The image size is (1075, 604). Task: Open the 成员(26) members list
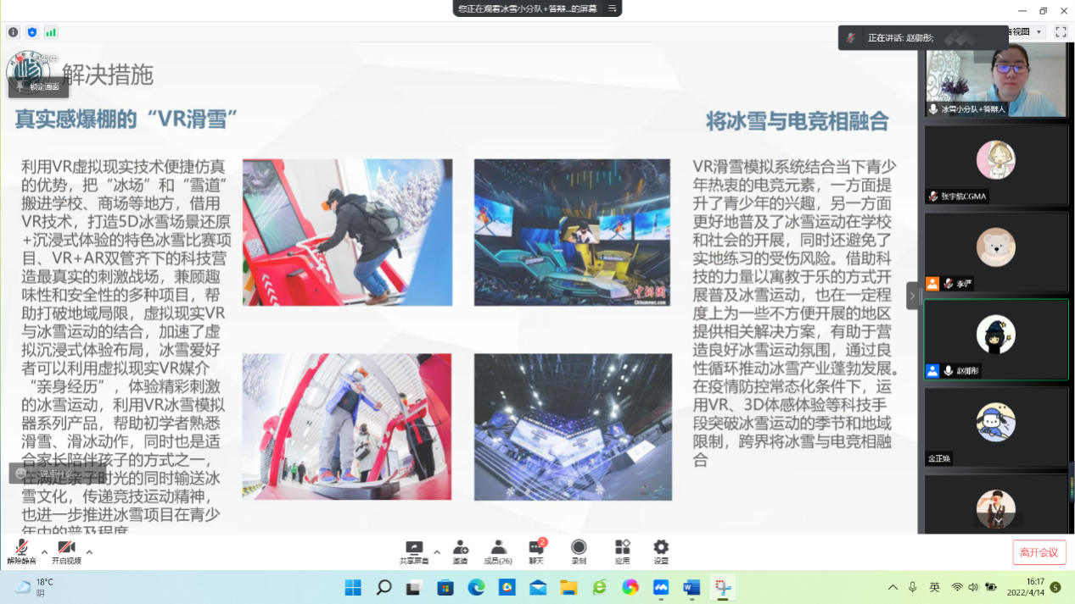click(498, 551)
